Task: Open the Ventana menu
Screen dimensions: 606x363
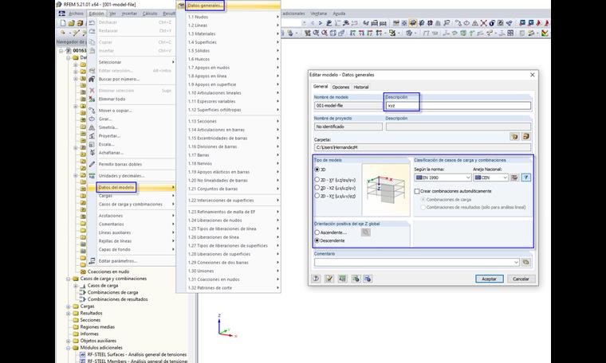Action: (x=318, y=14)
